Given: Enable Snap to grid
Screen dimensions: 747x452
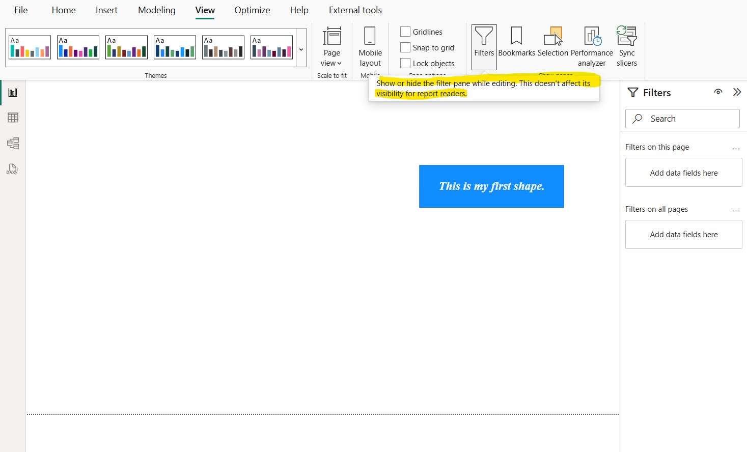Looking at the screenshot, I should (405, 47).
